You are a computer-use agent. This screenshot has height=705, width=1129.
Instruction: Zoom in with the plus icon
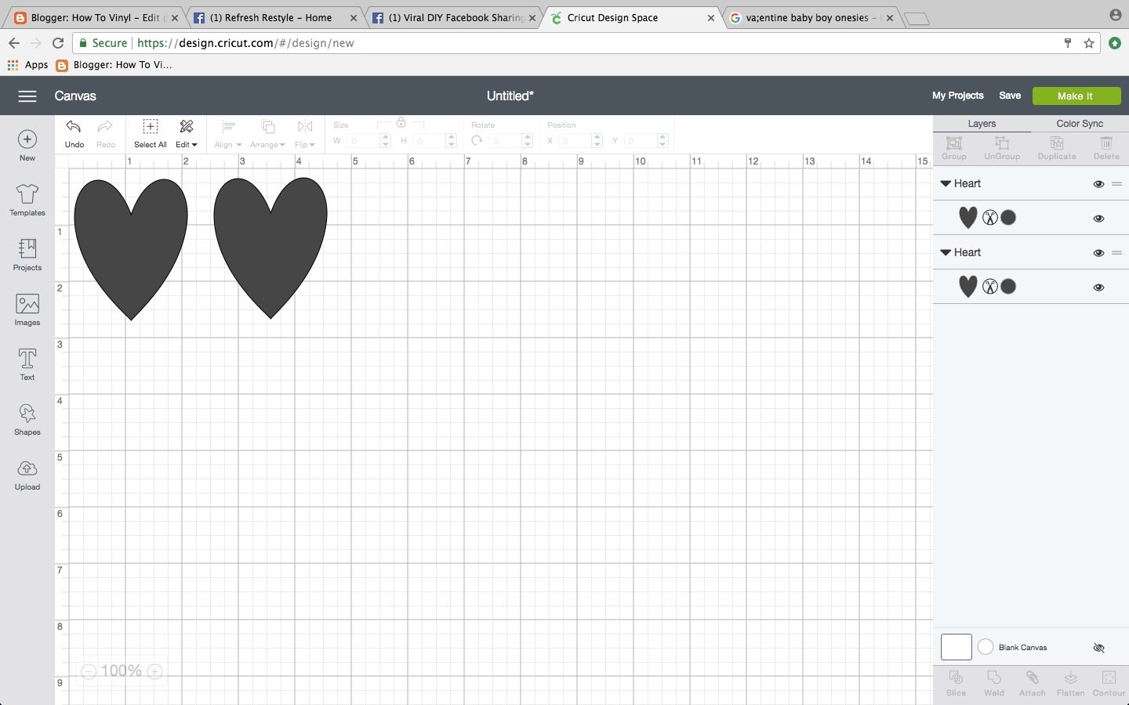(155, 671)
